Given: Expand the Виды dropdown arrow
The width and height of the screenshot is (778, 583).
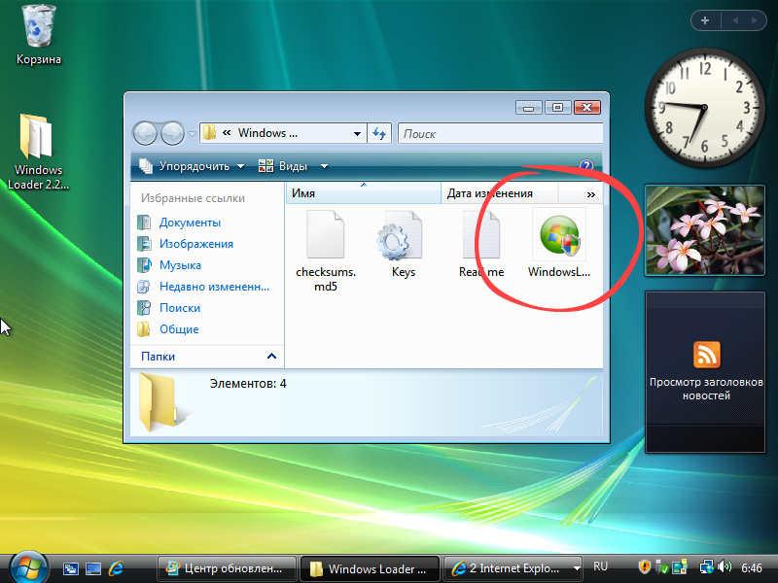Looking at the screenshot, I should tap(324, 166).
